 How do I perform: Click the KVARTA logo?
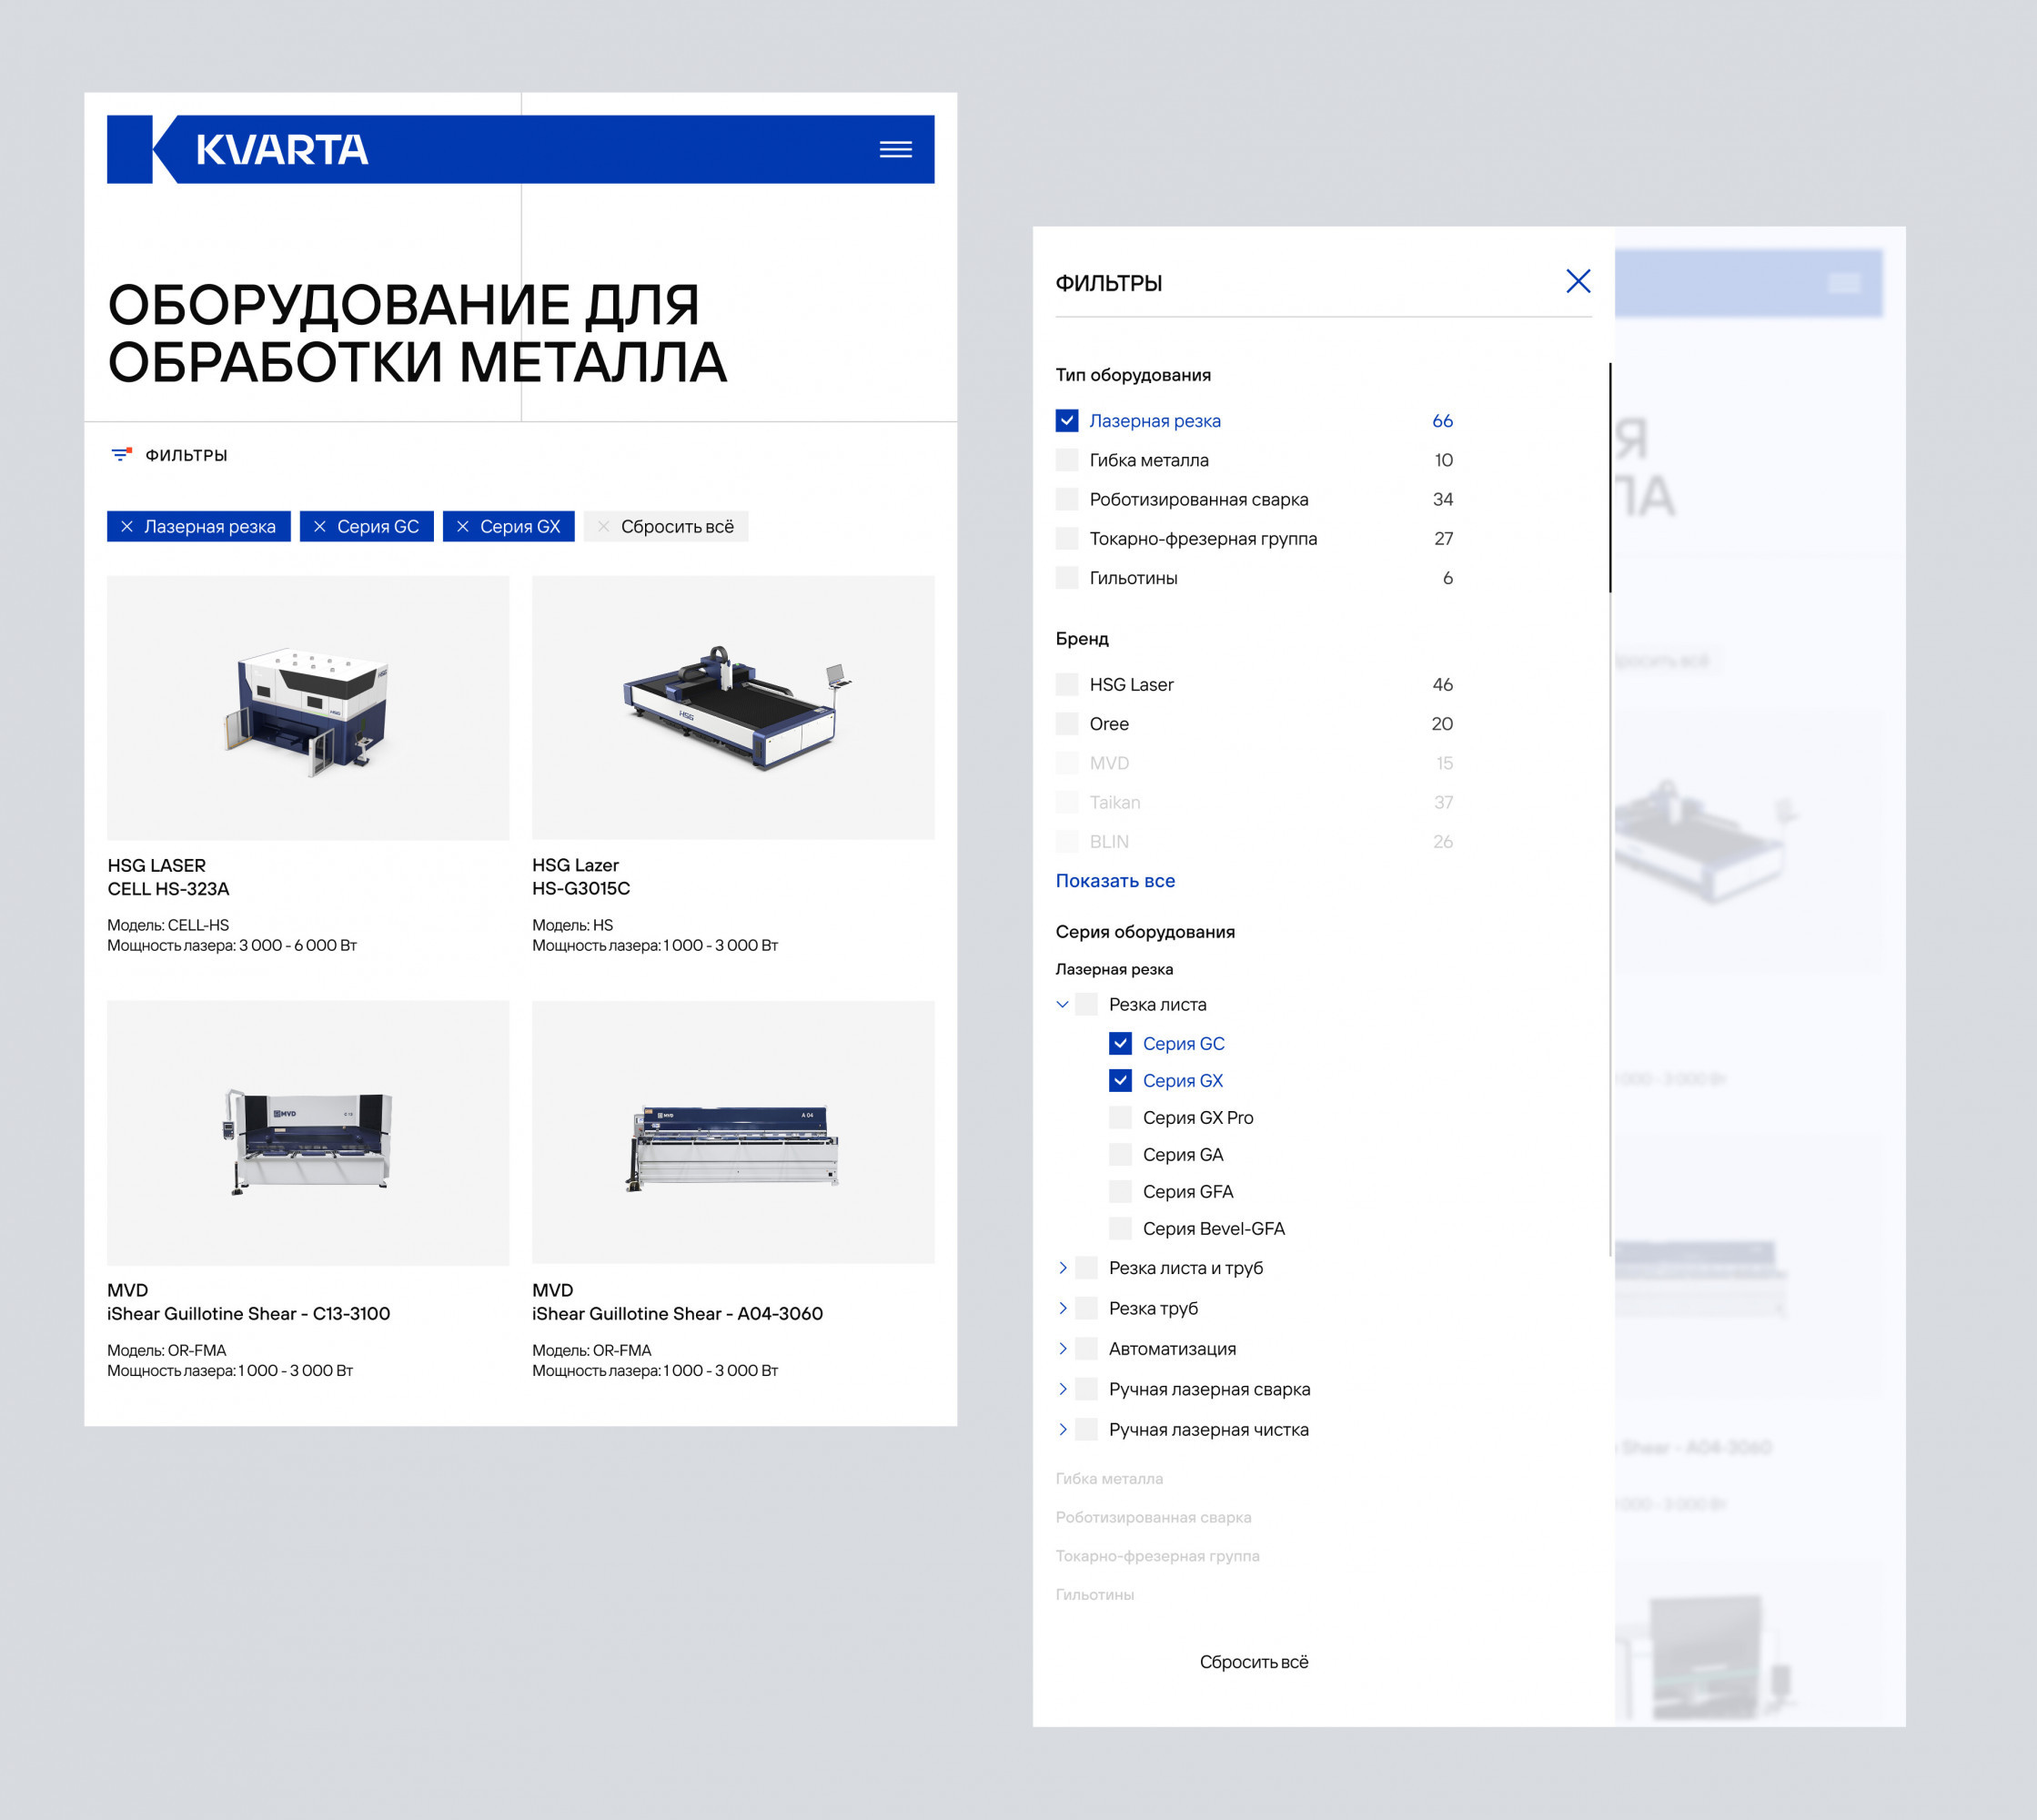click(x=281, y=149)
